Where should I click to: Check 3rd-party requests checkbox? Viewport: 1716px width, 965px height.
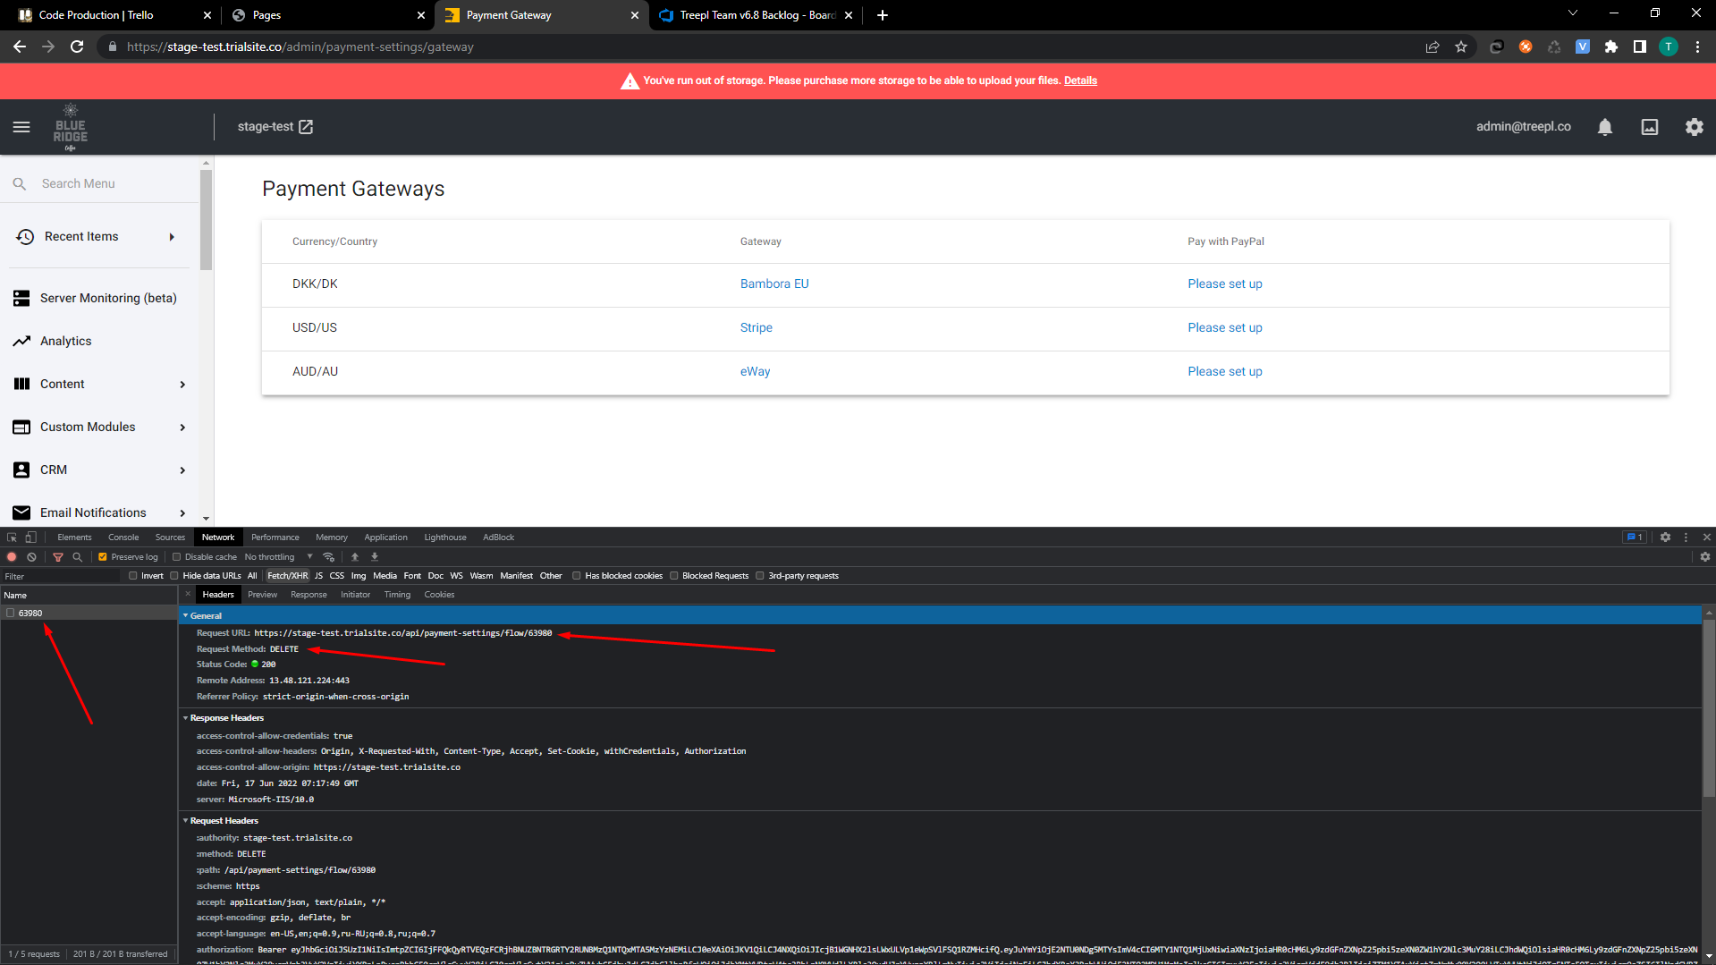[x=760, y=576]
